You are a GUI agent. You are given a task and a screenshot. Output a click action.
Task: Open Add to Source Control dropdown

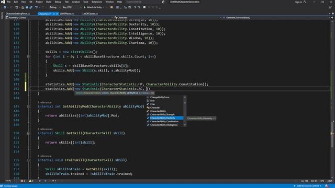click(x=308, y=186)
